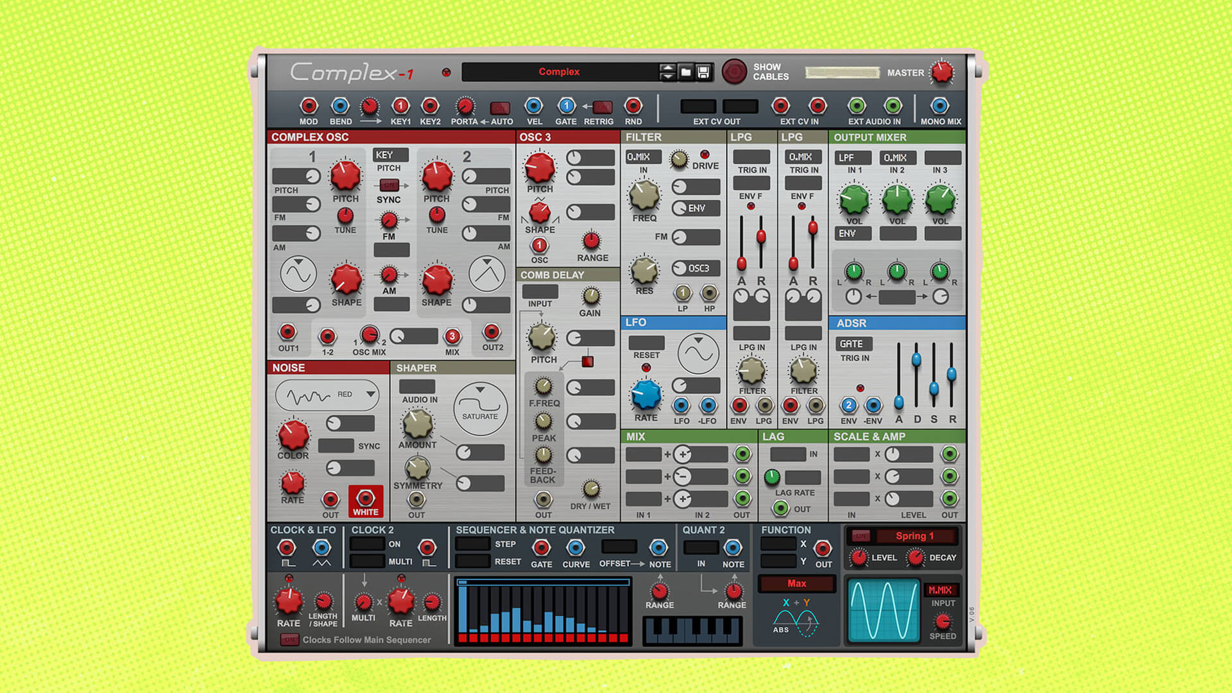The image size is (1232, 693).
Task: Open the M.MIX oscilloscope input selector
Action: coord(940,590)
